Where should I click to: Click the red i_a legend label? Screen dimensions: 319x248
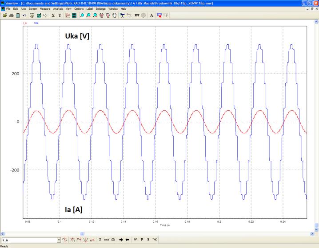[25, 23]
